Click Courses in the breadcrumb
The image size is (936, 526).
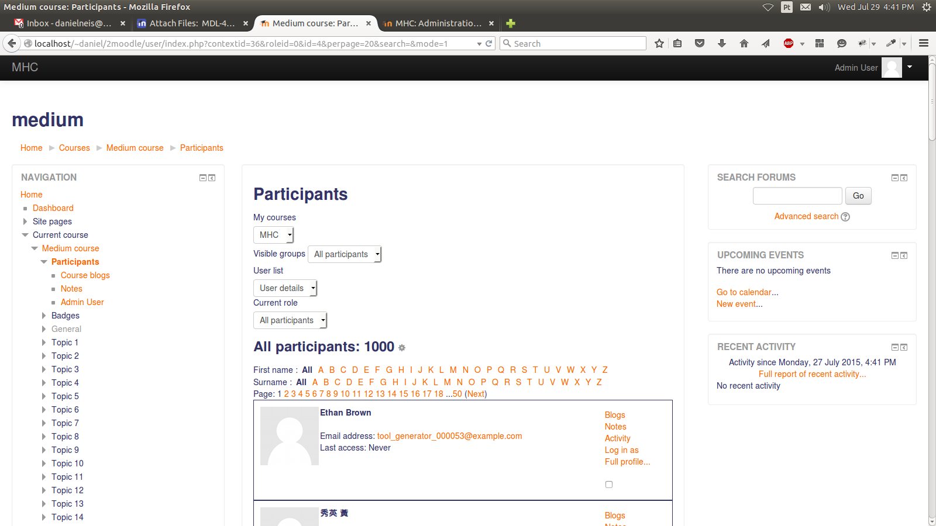click(74, 148)
